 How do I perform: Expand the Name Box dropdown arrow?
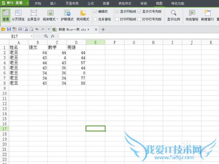[32, 36]
